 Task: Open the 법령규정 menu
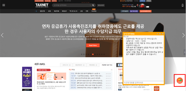42,11
